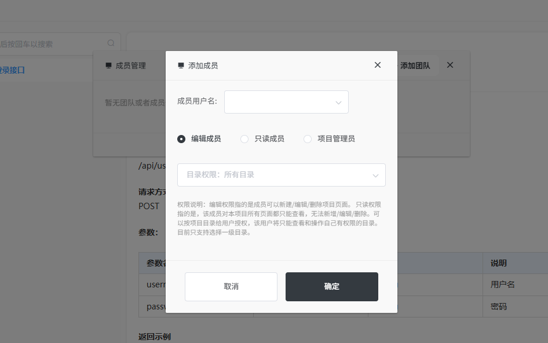This screenshot has width=548, height=343.
Task: Expand the 目录权限 所有目录 dropdown
Action: pyautogui.click(x=282, y=175)
